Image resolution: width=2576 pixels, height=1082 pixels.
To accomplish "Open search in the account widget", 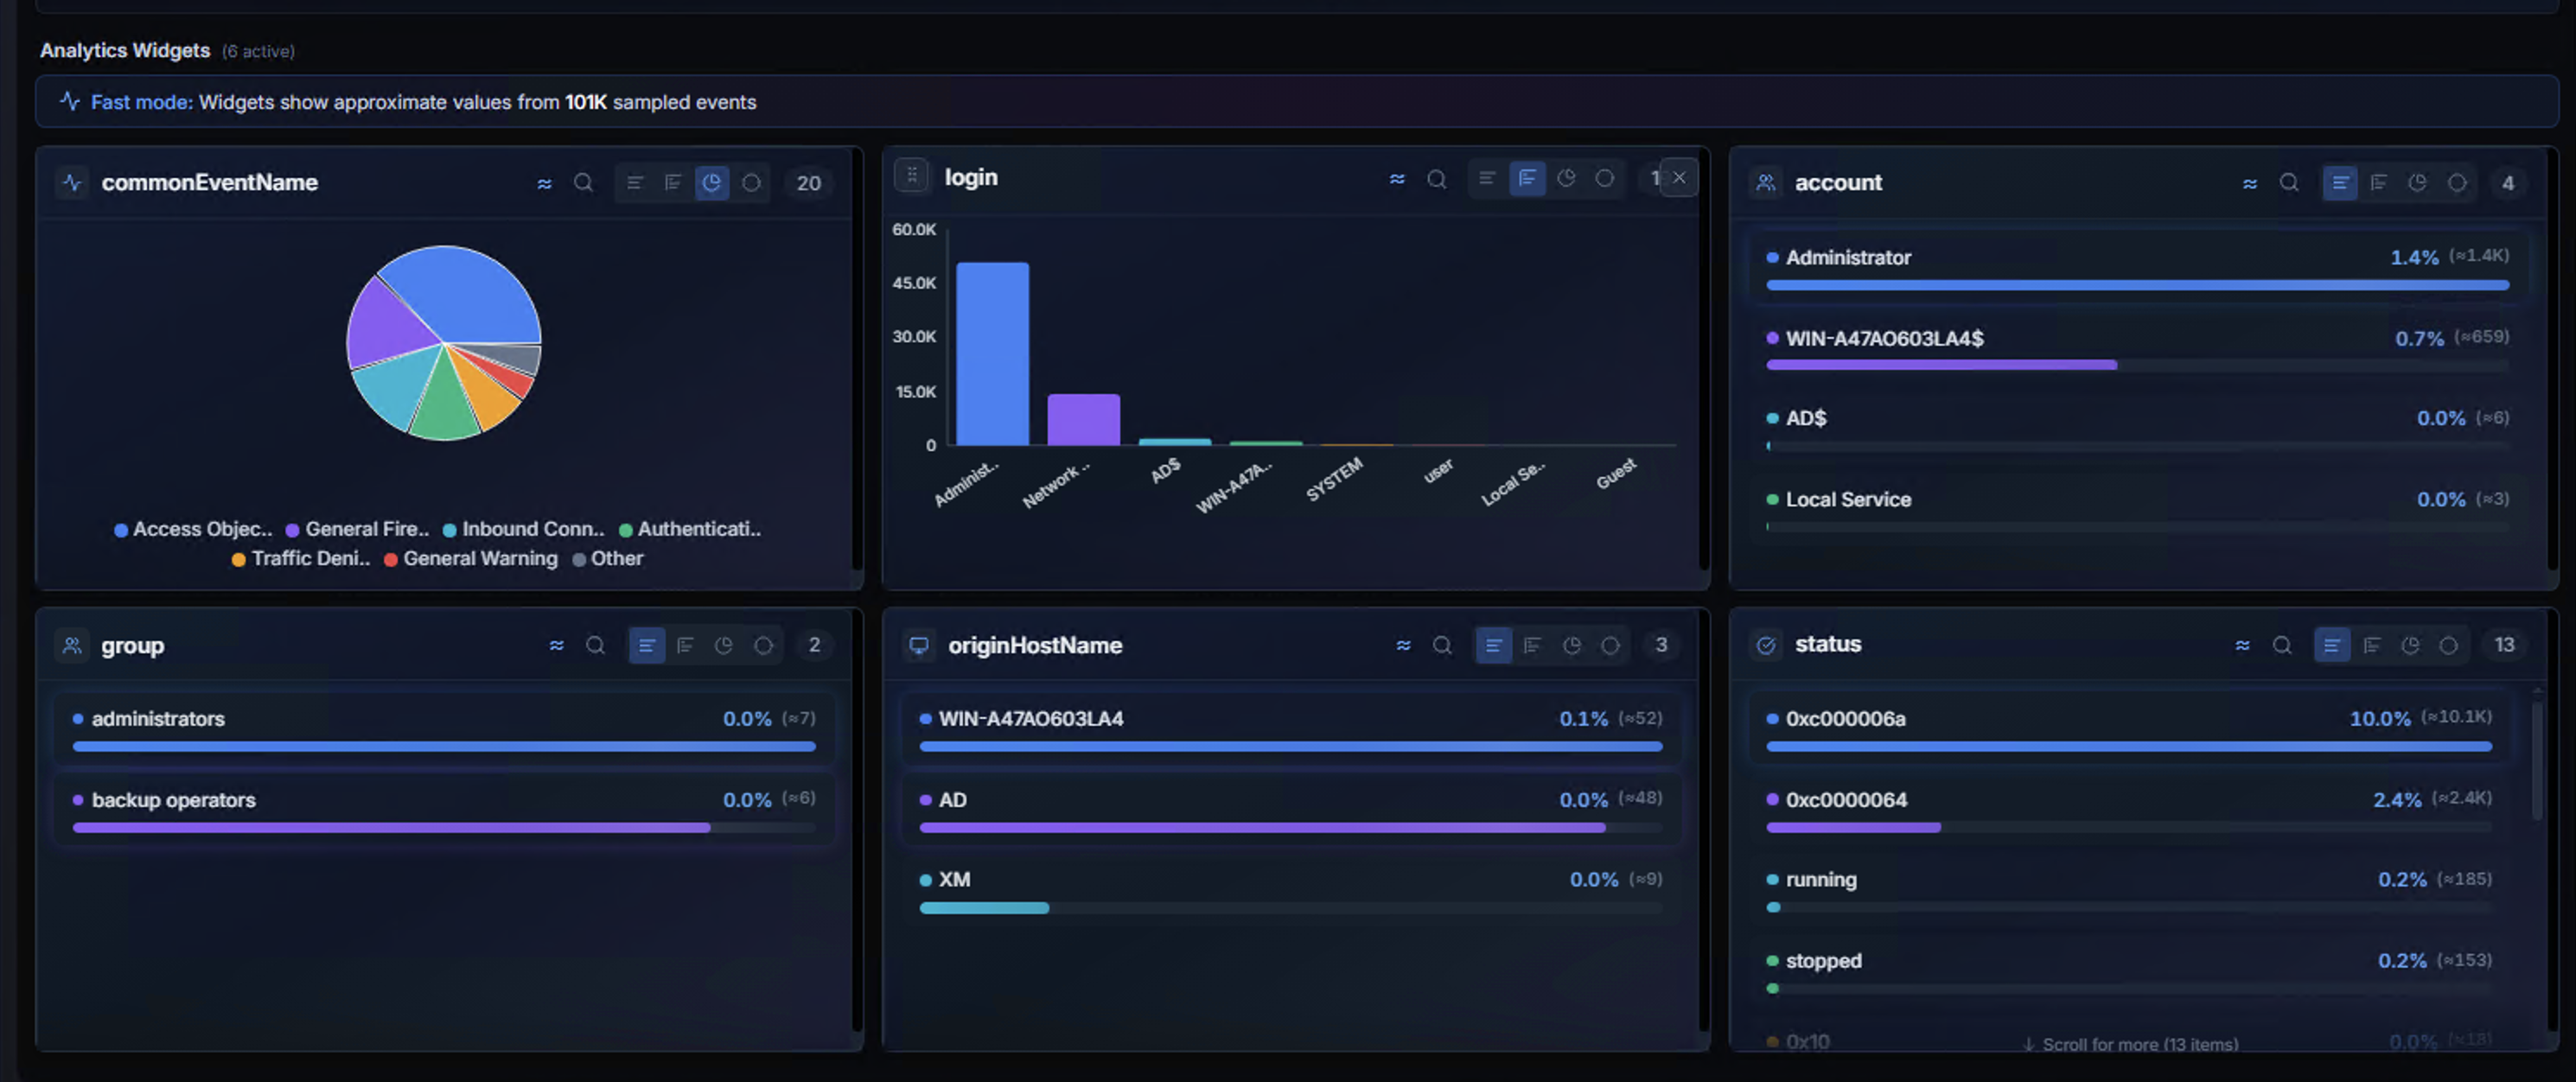I will click(2290, 183).
